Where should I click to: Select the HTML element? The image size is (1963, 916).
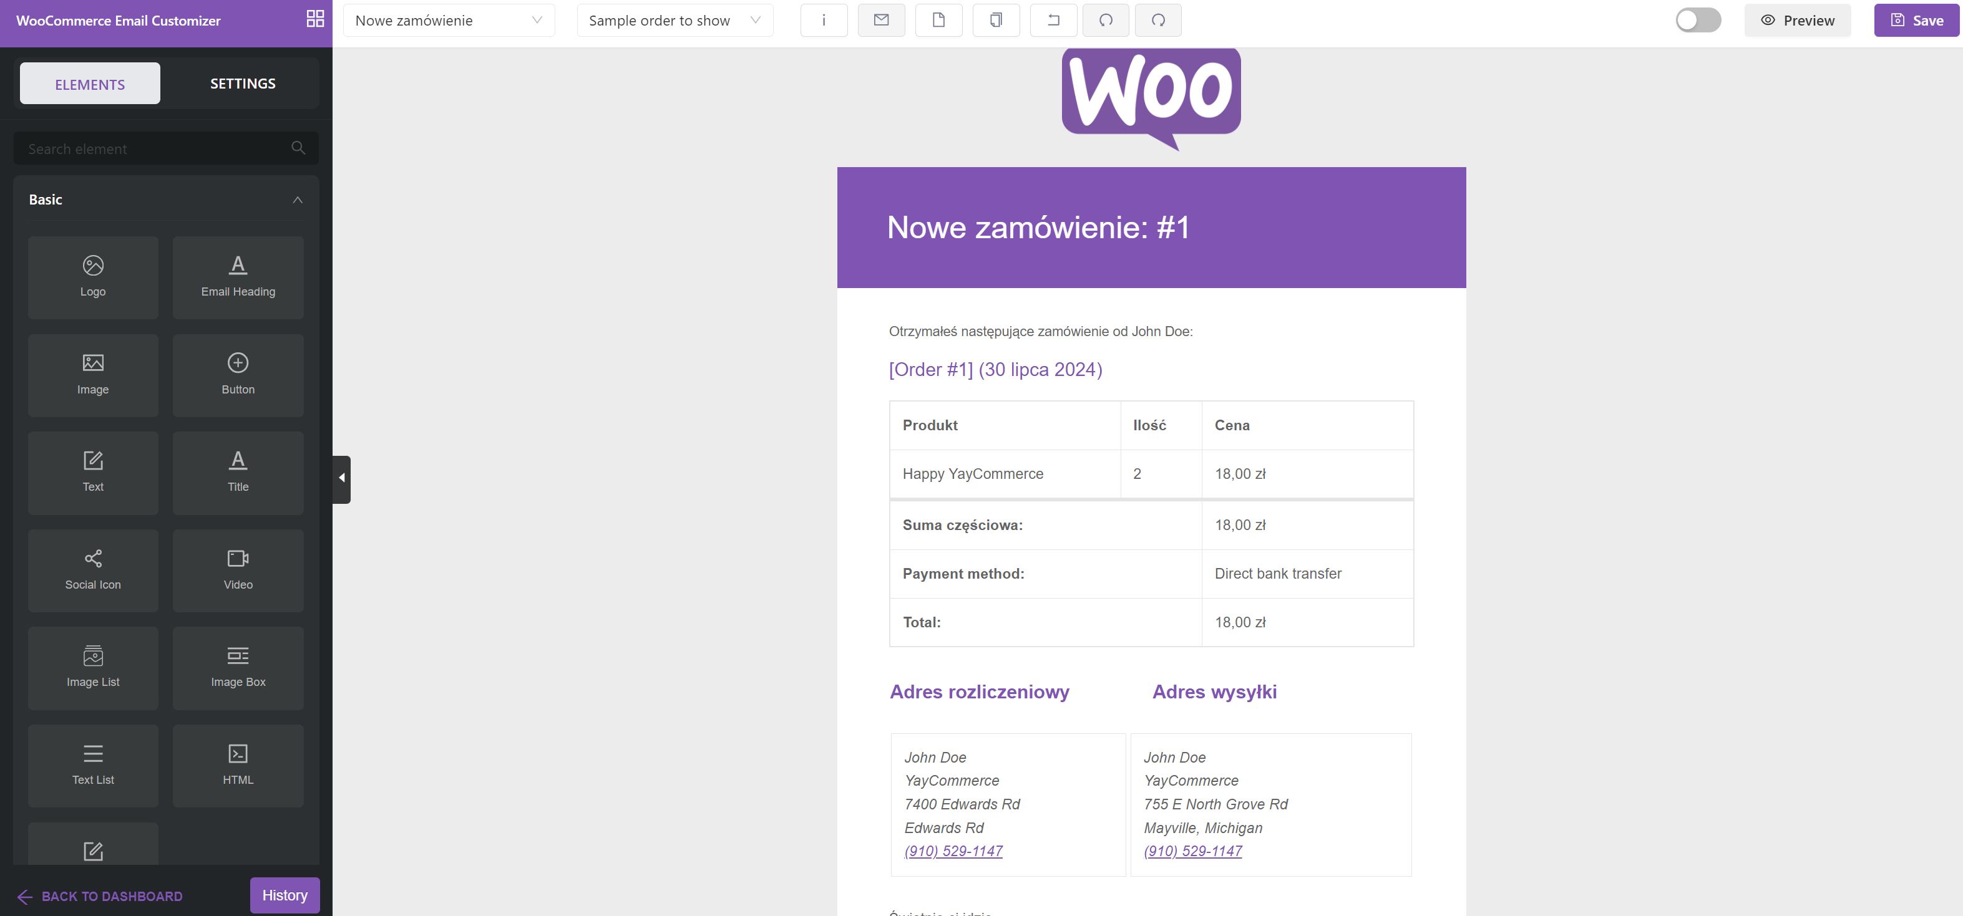tap(238, 765)
